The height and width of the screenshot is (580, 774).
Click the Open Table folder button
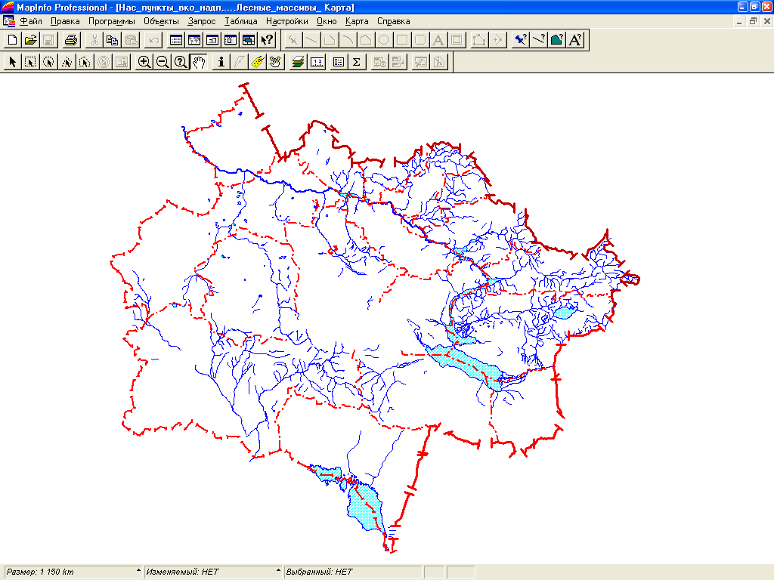click(x=30, y=40)
